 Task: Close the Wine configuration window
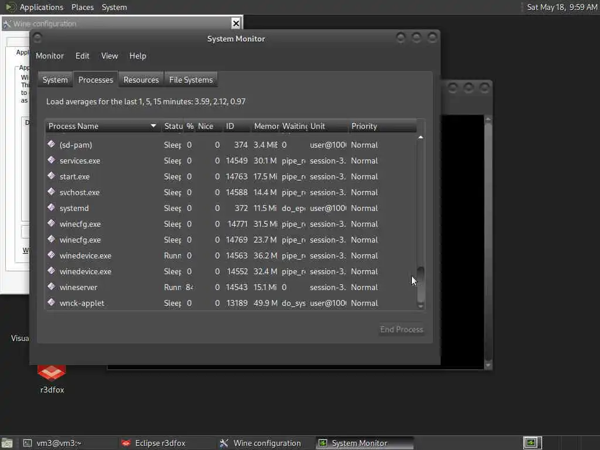point(236,23)
